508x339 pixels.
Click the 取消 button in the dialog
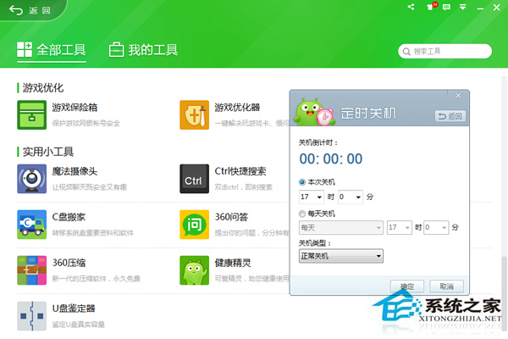[446, 286]
